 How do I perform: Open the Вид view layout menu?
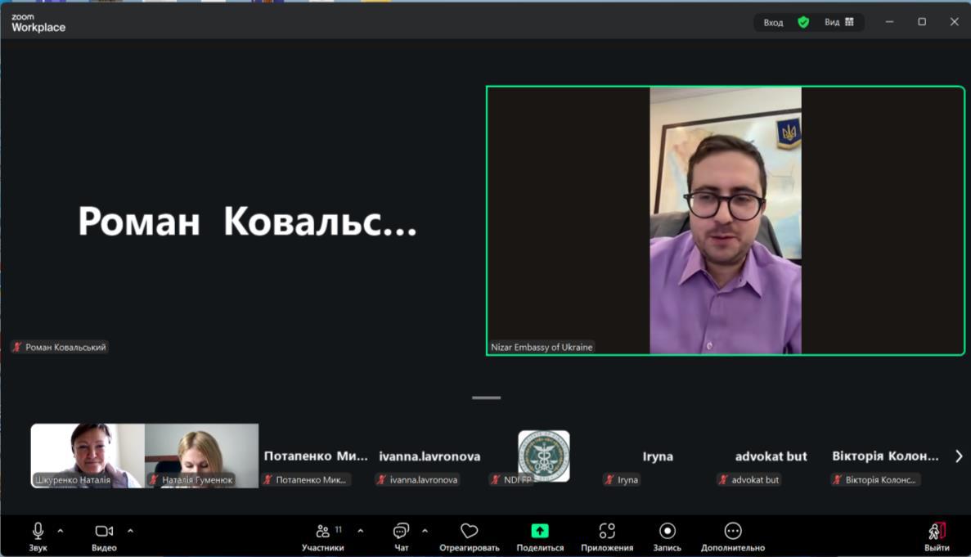click(x=838, y=22)
